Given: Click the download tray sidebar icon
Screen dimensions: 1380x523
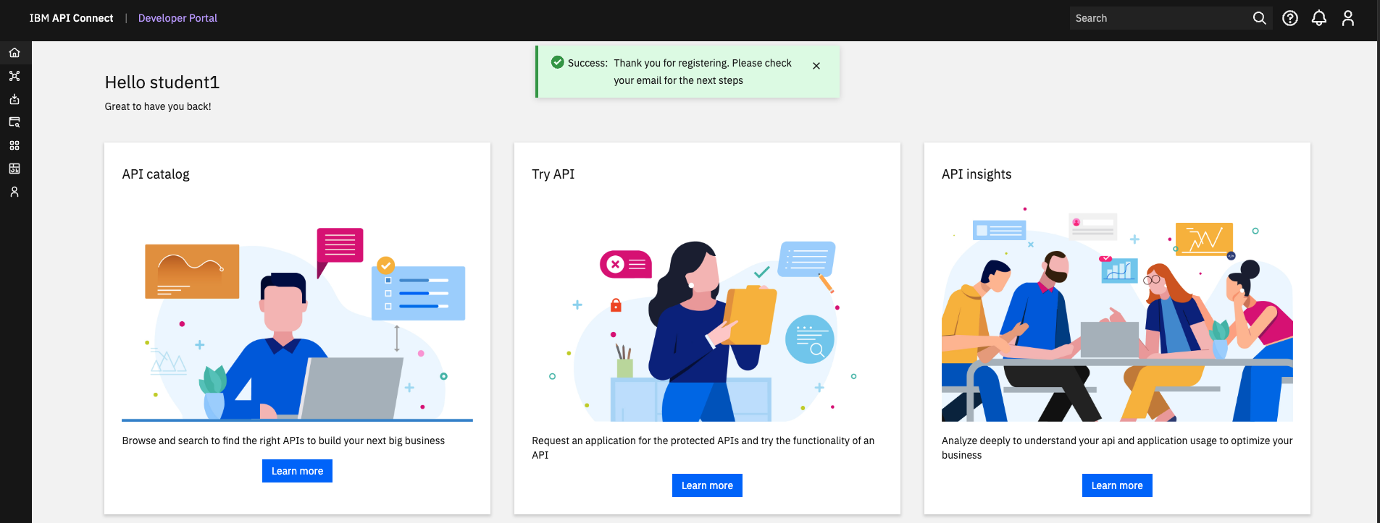Looking at the screenshot, I should [14, 99].
